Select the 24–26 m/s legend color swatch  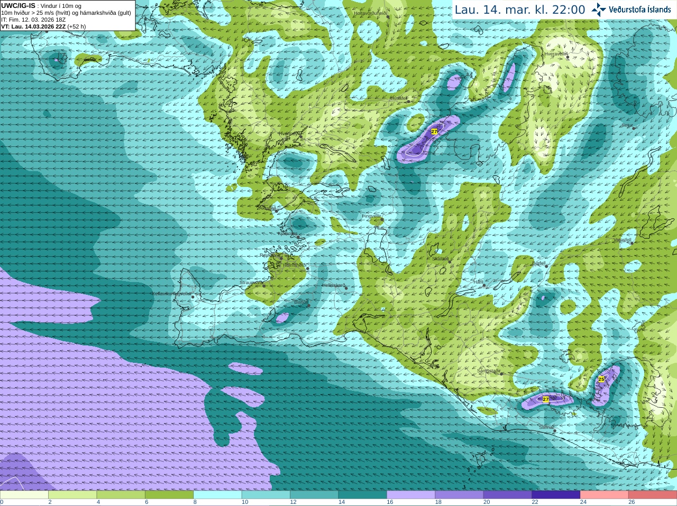coord(604,495)
